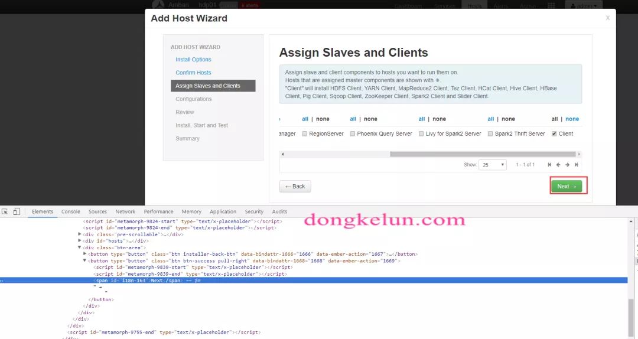The height and width of the screenshot is (339, 638).
Task: Toggle the DevTools device toolbar icon
Action: coord(17,211)
